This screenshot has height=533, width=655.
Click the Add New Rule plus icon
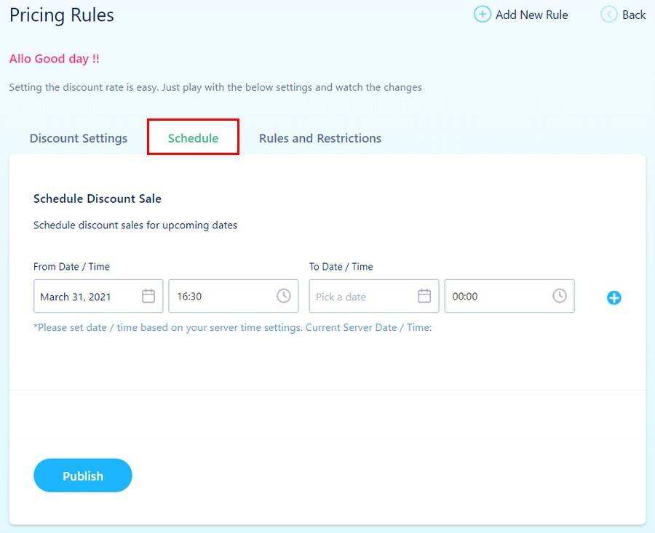coord(482,15)
